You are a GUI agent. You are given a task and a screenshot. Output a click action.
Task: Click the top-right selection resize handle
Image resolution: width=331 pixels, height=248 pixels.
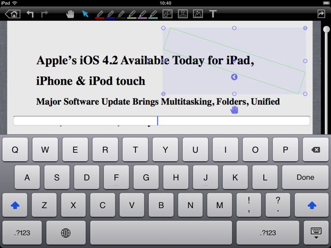(305, 28)
